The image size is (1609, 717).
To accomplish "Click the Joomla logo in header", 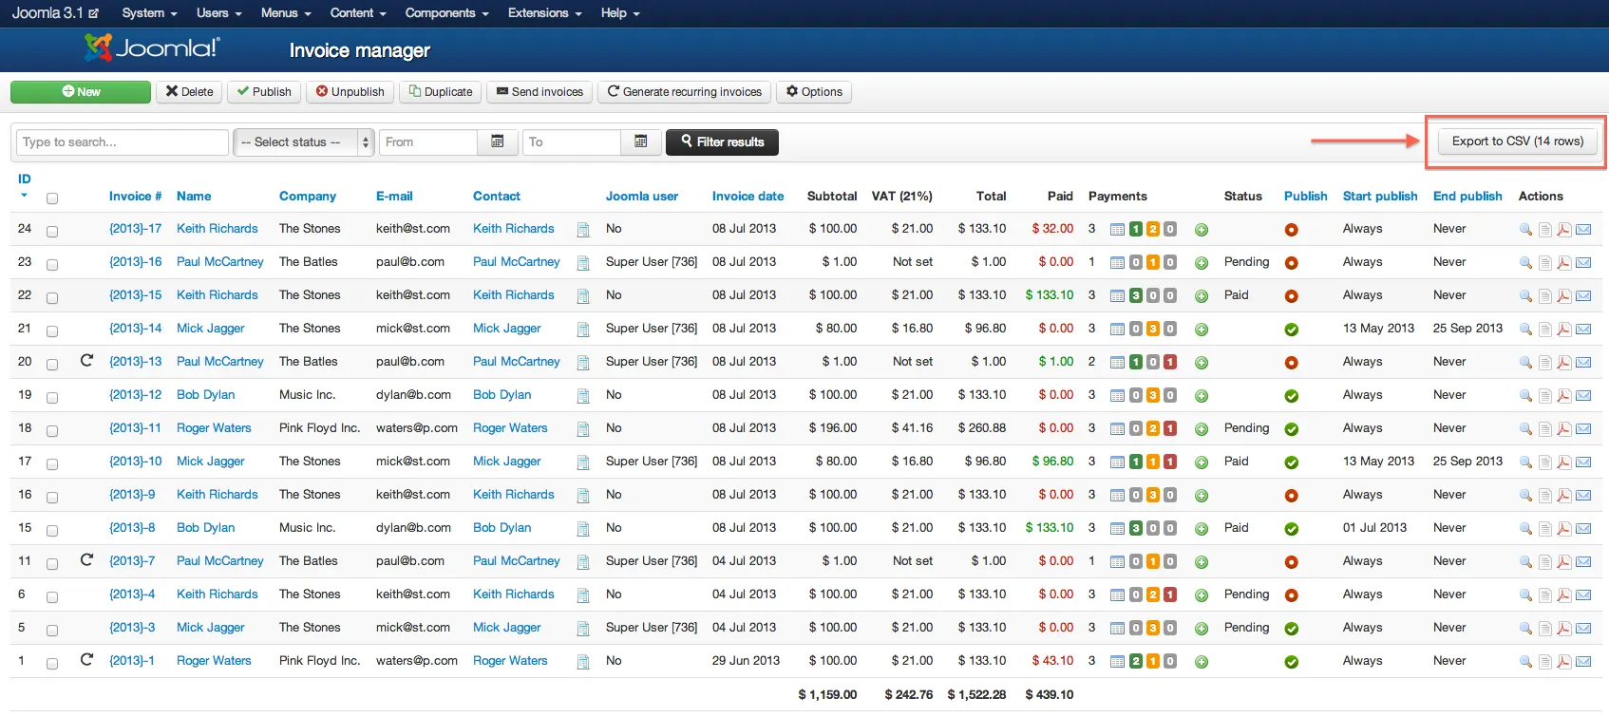I will coord(152,47).
